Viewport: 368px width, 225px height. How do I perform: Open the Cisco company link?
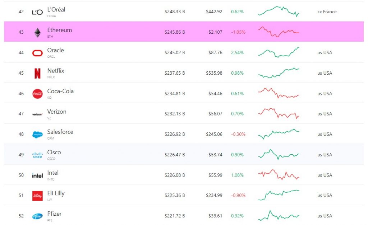click(x=54, y=153)
